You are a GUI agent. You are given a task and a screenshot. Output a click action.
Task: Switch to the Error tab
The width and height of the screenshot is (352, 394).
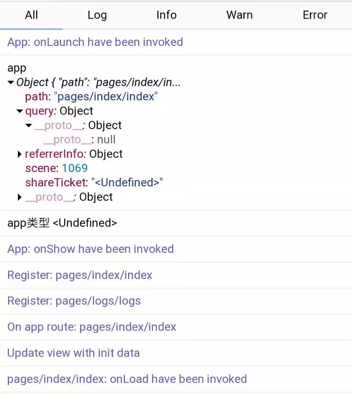pyautogui.click(x=315, y=15)
